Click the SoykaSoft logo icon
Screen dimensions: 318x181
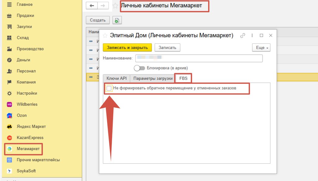point(9,171)
